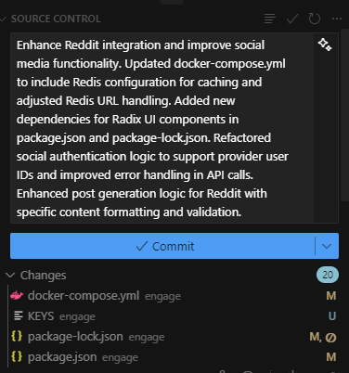Click the sparkle generate commit message icon
Screen dimensions: 349x373
tap(325, 45)
